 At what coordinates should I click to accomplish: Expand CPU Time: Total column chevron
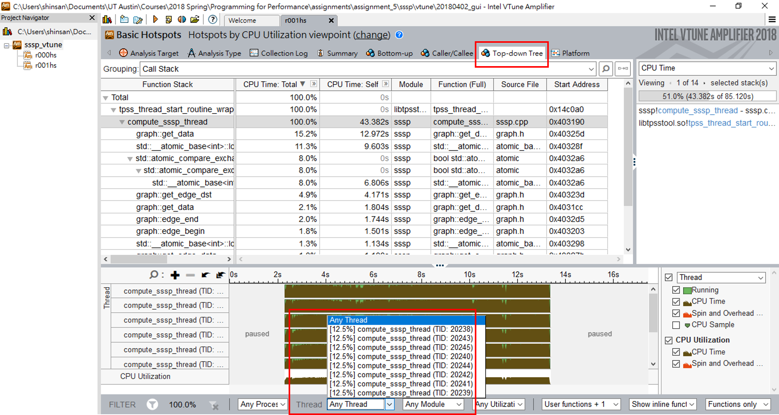(x=314, y=84)
